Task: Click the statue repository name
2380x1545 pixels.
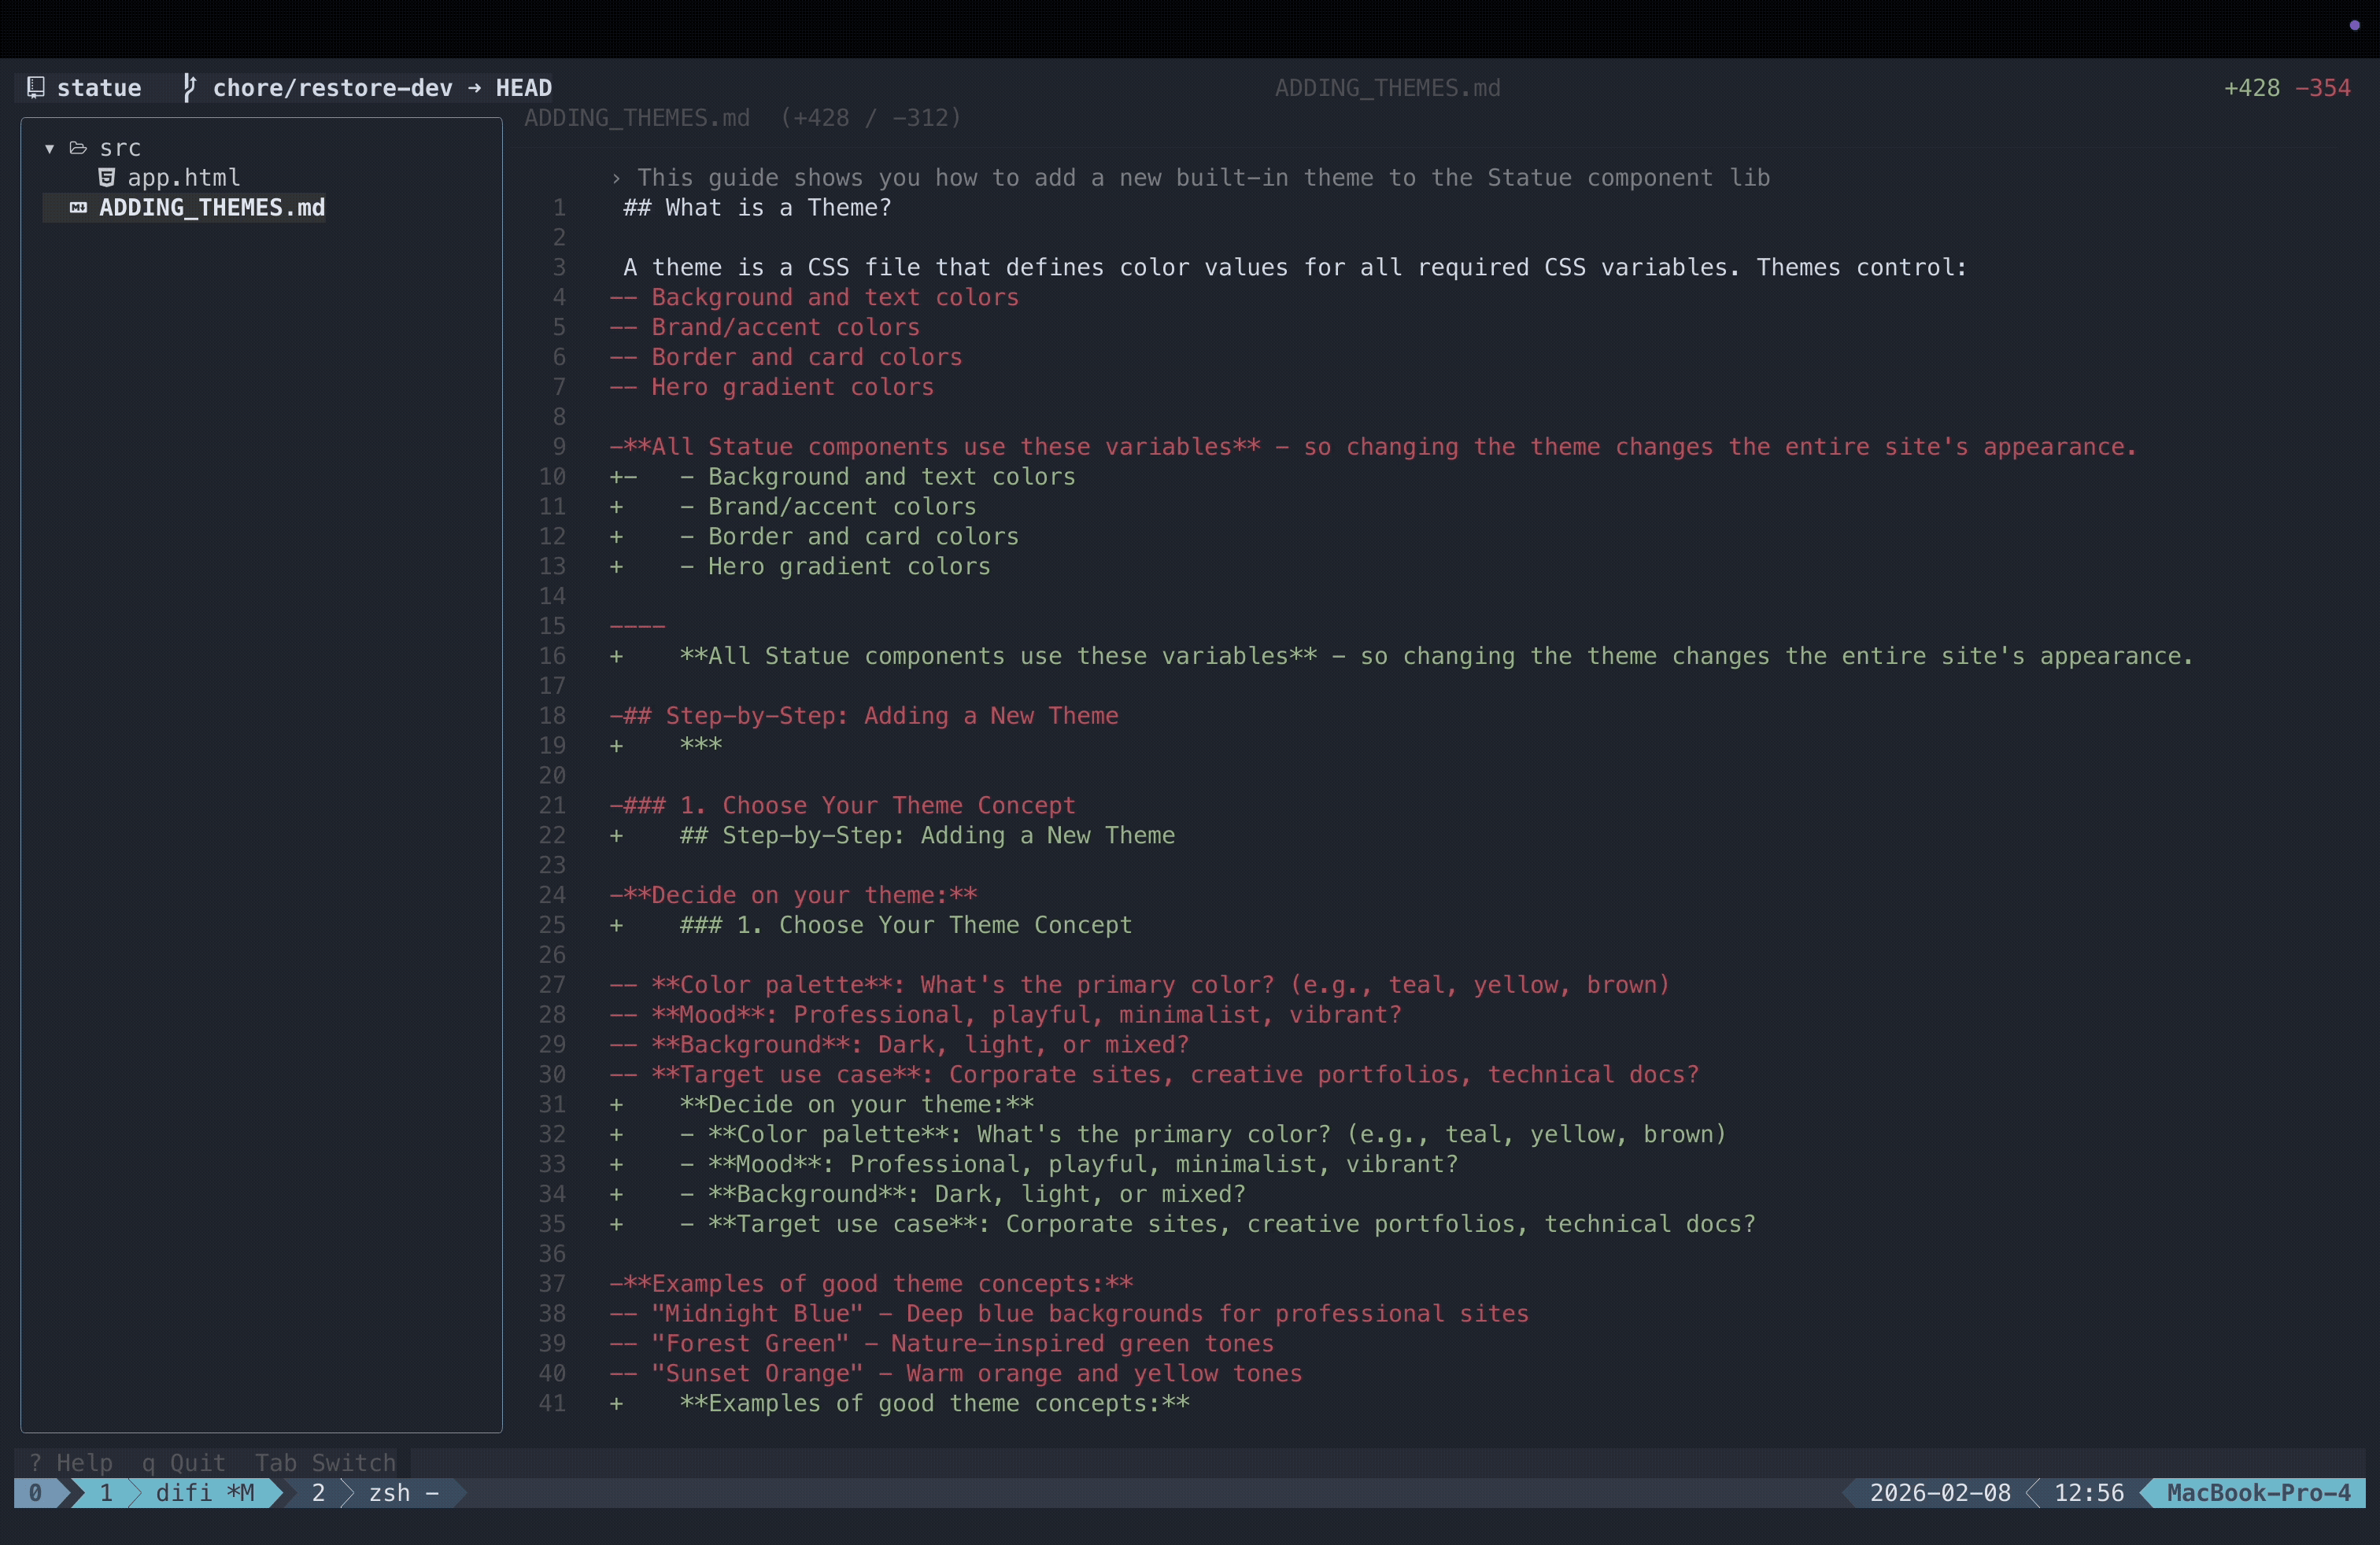Action: [x=99, y=88]
